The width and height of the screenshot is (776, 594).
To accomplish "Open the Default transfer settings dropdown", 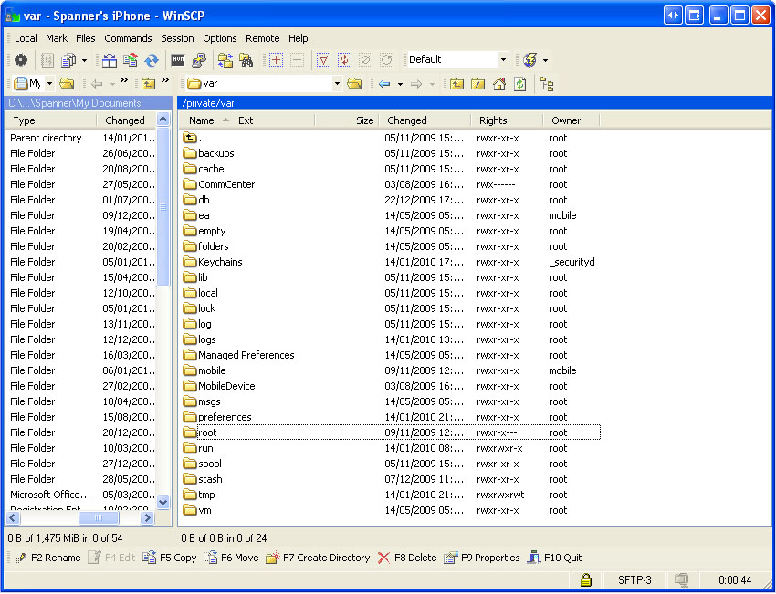I will click(503, 60).
